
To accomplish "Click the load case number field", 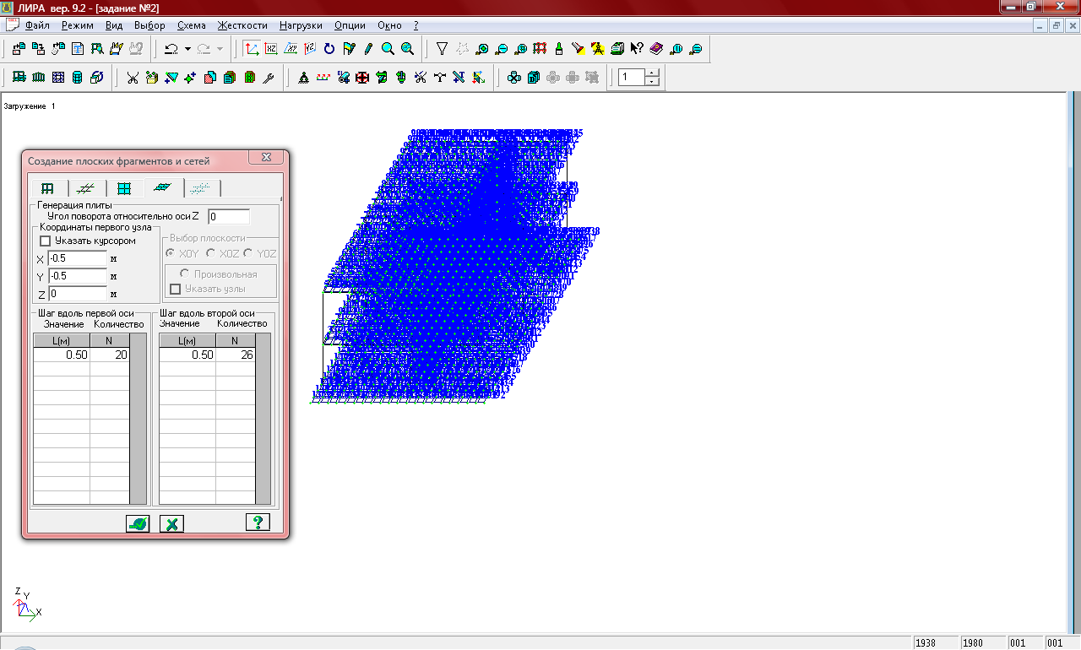I will coord(632,78).
